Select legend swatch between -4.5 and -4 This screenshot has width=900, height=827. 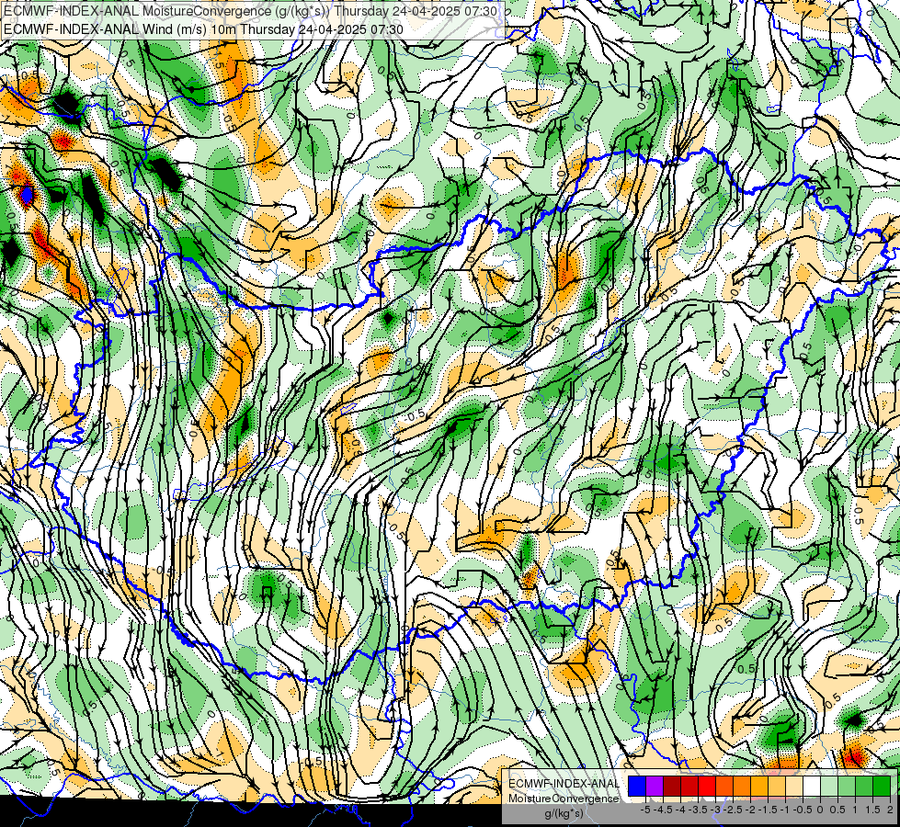click(x=672, y=787)
